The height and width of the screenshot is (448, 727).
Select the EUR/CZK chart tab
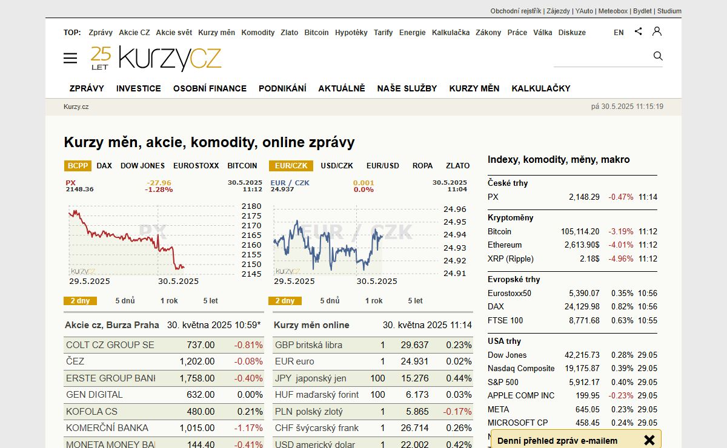coord(291,165)
